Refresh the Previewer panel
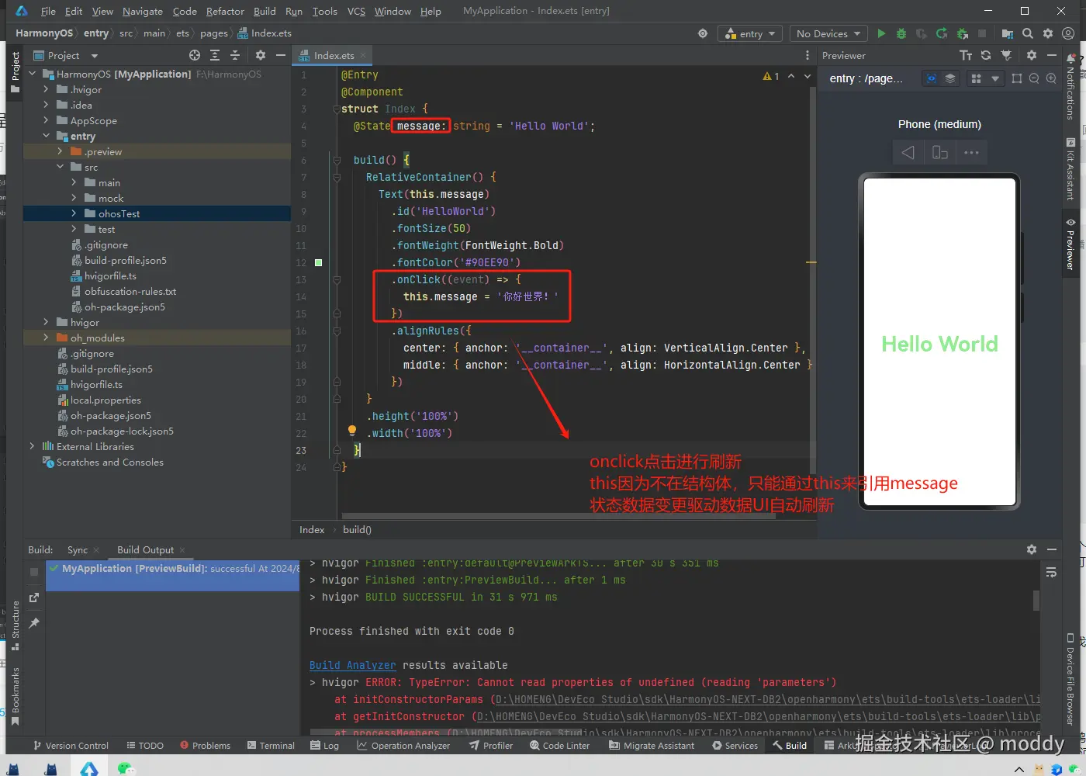 pyautogui.click(x=986, y=55)
